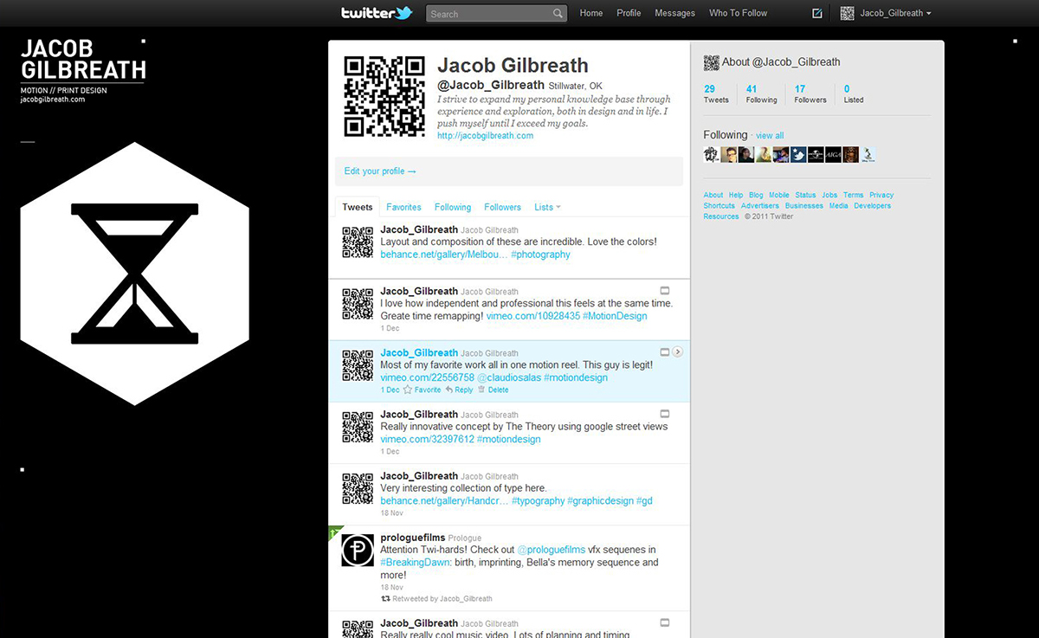The image size is (1039, 638).
Task: Click the round P avatar of prologuefilms
Action: (x=358, y=550)
